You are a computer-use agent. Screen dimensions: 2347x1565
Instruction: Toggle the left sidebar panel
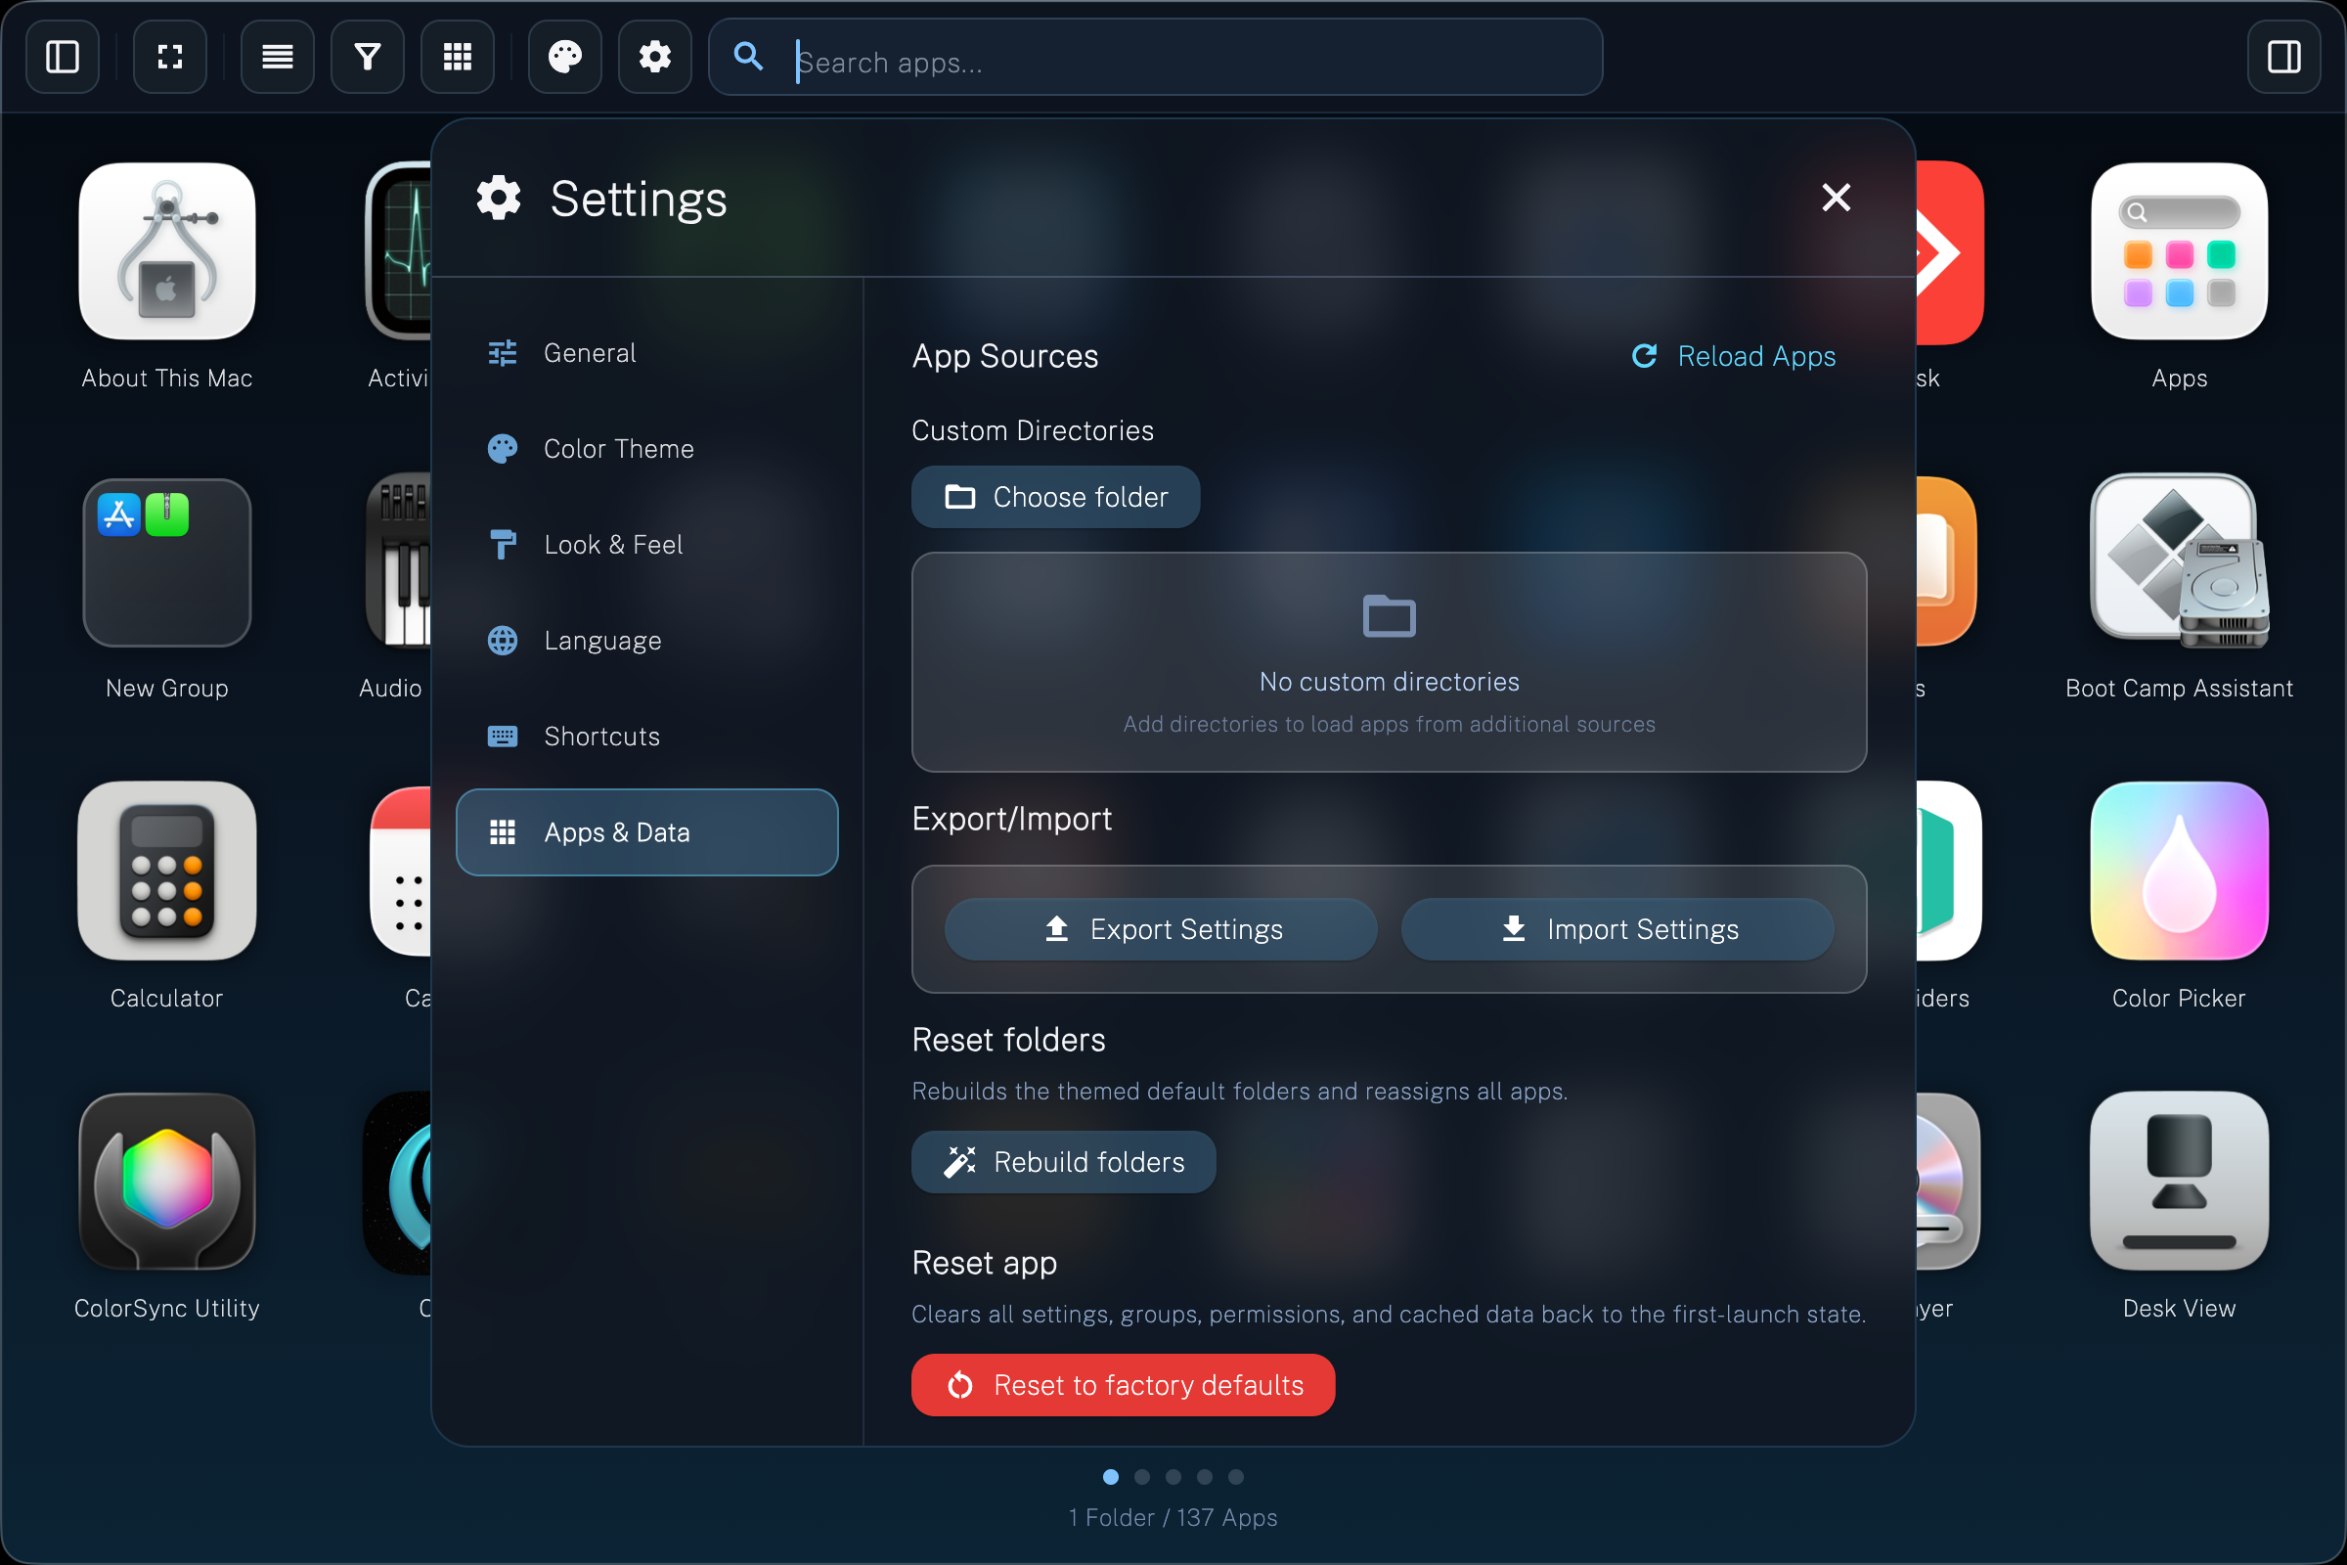pyautogui.click(x=62, y=57)
